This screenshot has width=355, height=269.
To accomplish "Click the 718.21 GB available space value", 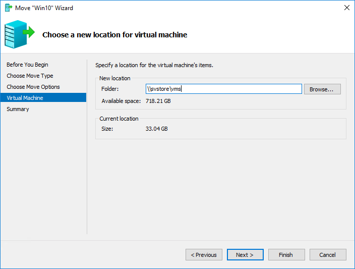I will pos(158,101).
